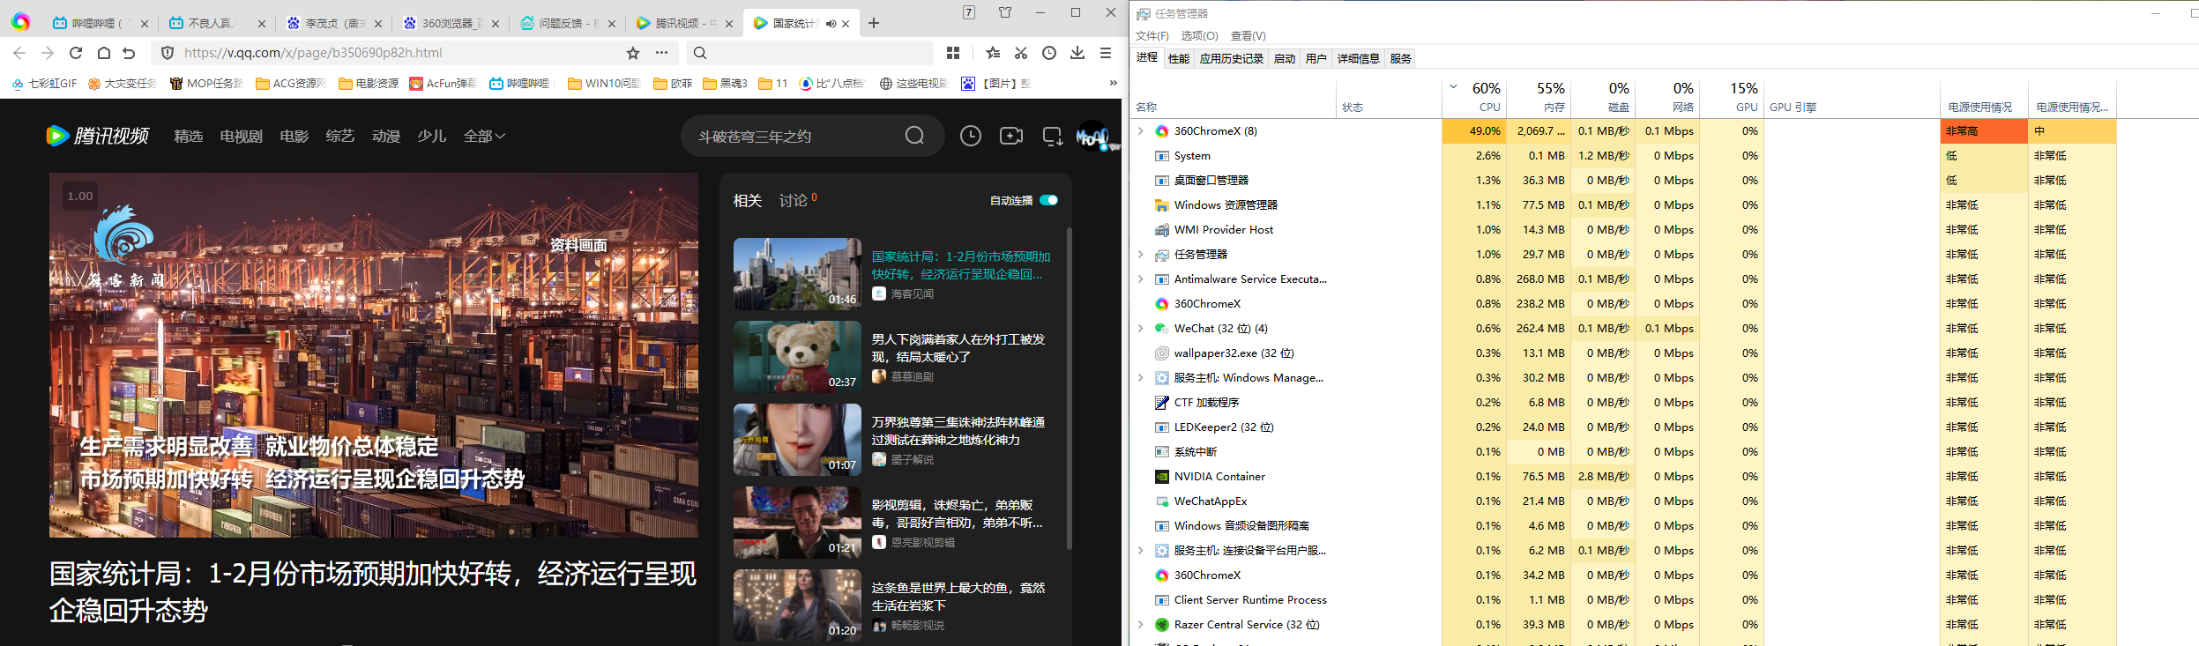Viewport: 2199px width, 646px height.
Task: Open the ACG资源网 bookmark folder
Action: [x=291, y=83]
